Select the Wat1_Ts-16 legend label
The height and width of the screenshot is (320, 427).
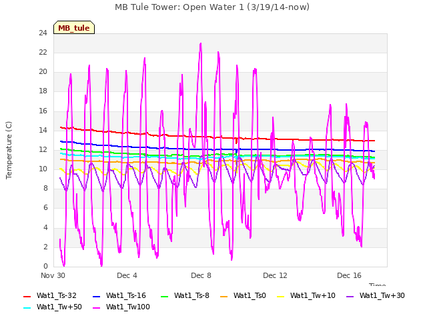tap(126, 296)
